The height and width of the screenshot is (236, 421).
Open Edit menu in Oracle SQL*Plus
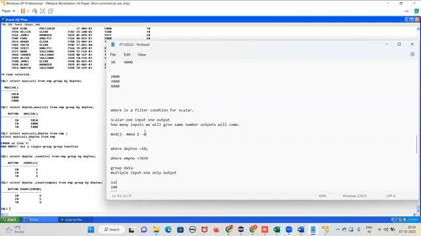(10, 24)
